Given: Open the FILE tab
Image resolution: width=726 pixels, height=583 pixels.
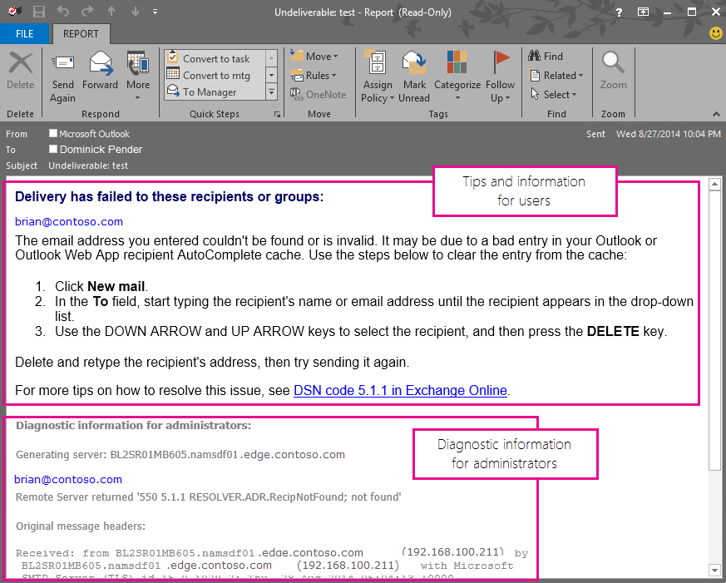Looking at the screenshot, I should pyautogui.click(x=24, y=34).
